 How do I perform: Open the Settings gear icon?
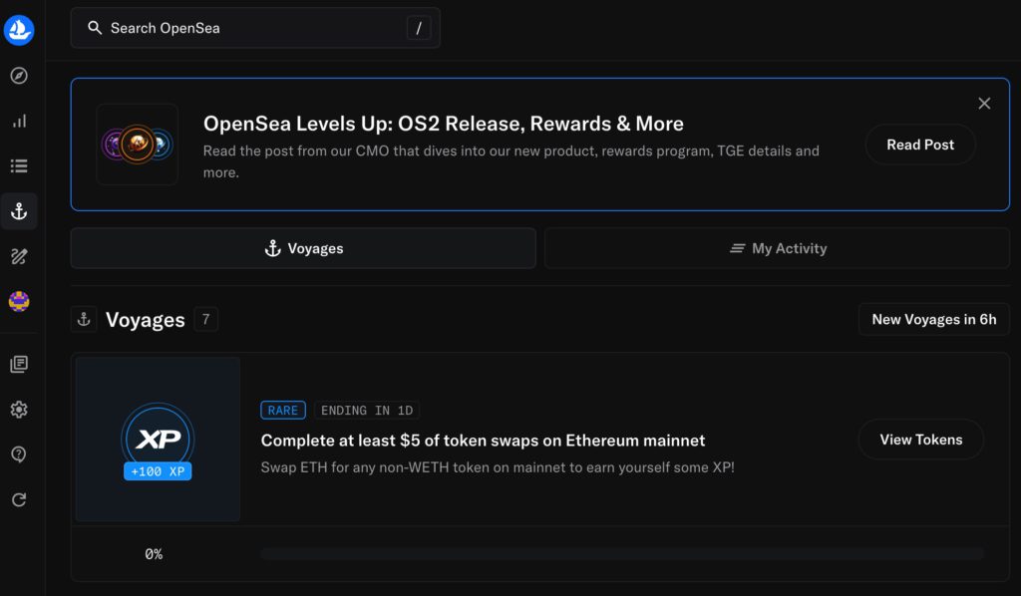[x=19, y=410]
